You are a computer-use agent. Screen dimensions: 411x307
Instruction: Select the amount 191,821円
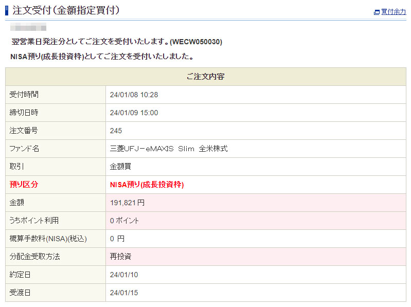(127, 203)
